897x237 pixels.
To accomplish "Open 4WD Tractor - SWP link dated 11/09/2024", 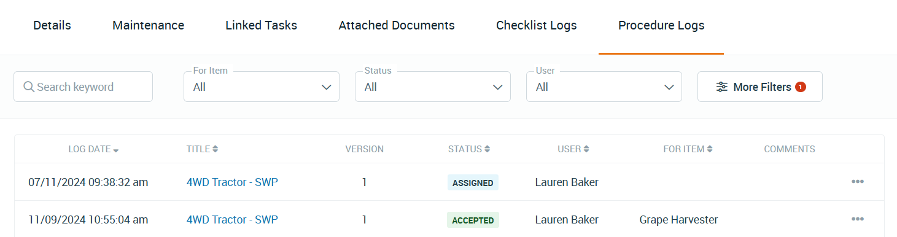I will click(x=232, y=219).
